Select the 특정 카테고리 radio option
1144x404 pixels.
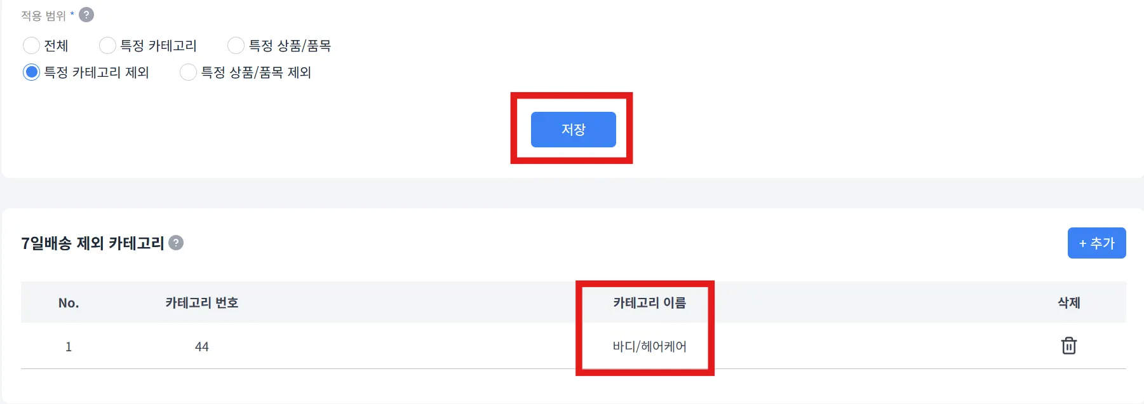(107, 46)
